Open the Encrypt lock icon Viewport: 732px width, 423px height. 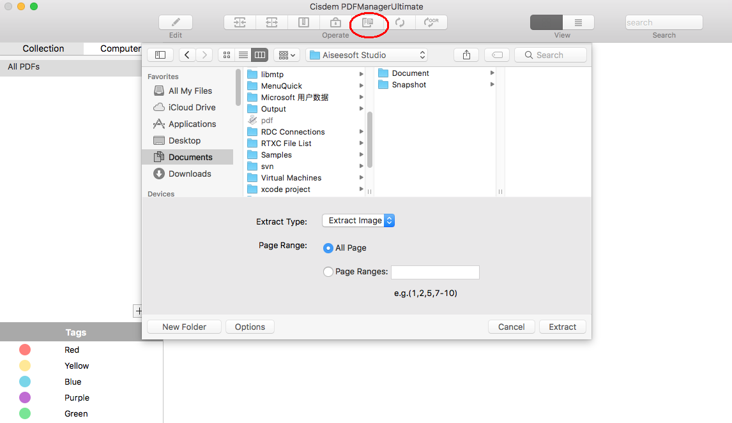point(335,22)
